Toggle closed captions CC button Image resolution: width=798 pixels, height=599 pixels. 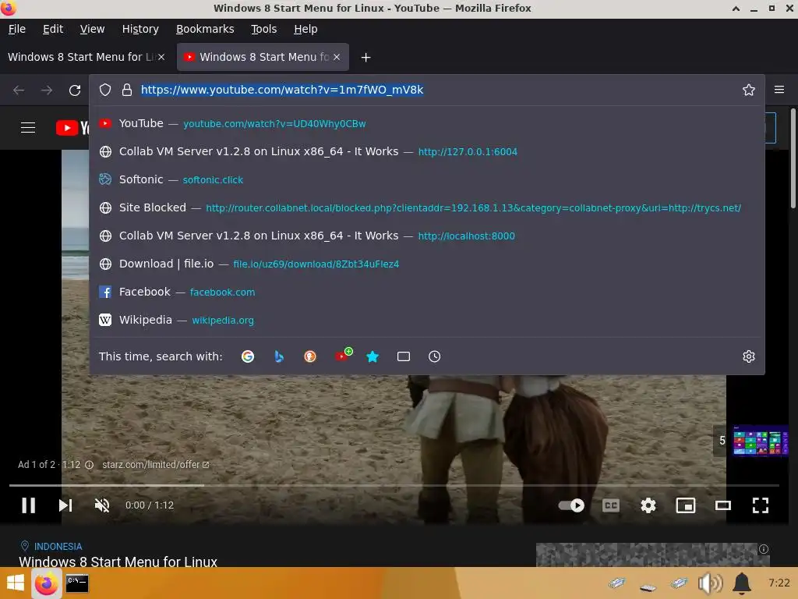tap(611, 505)
